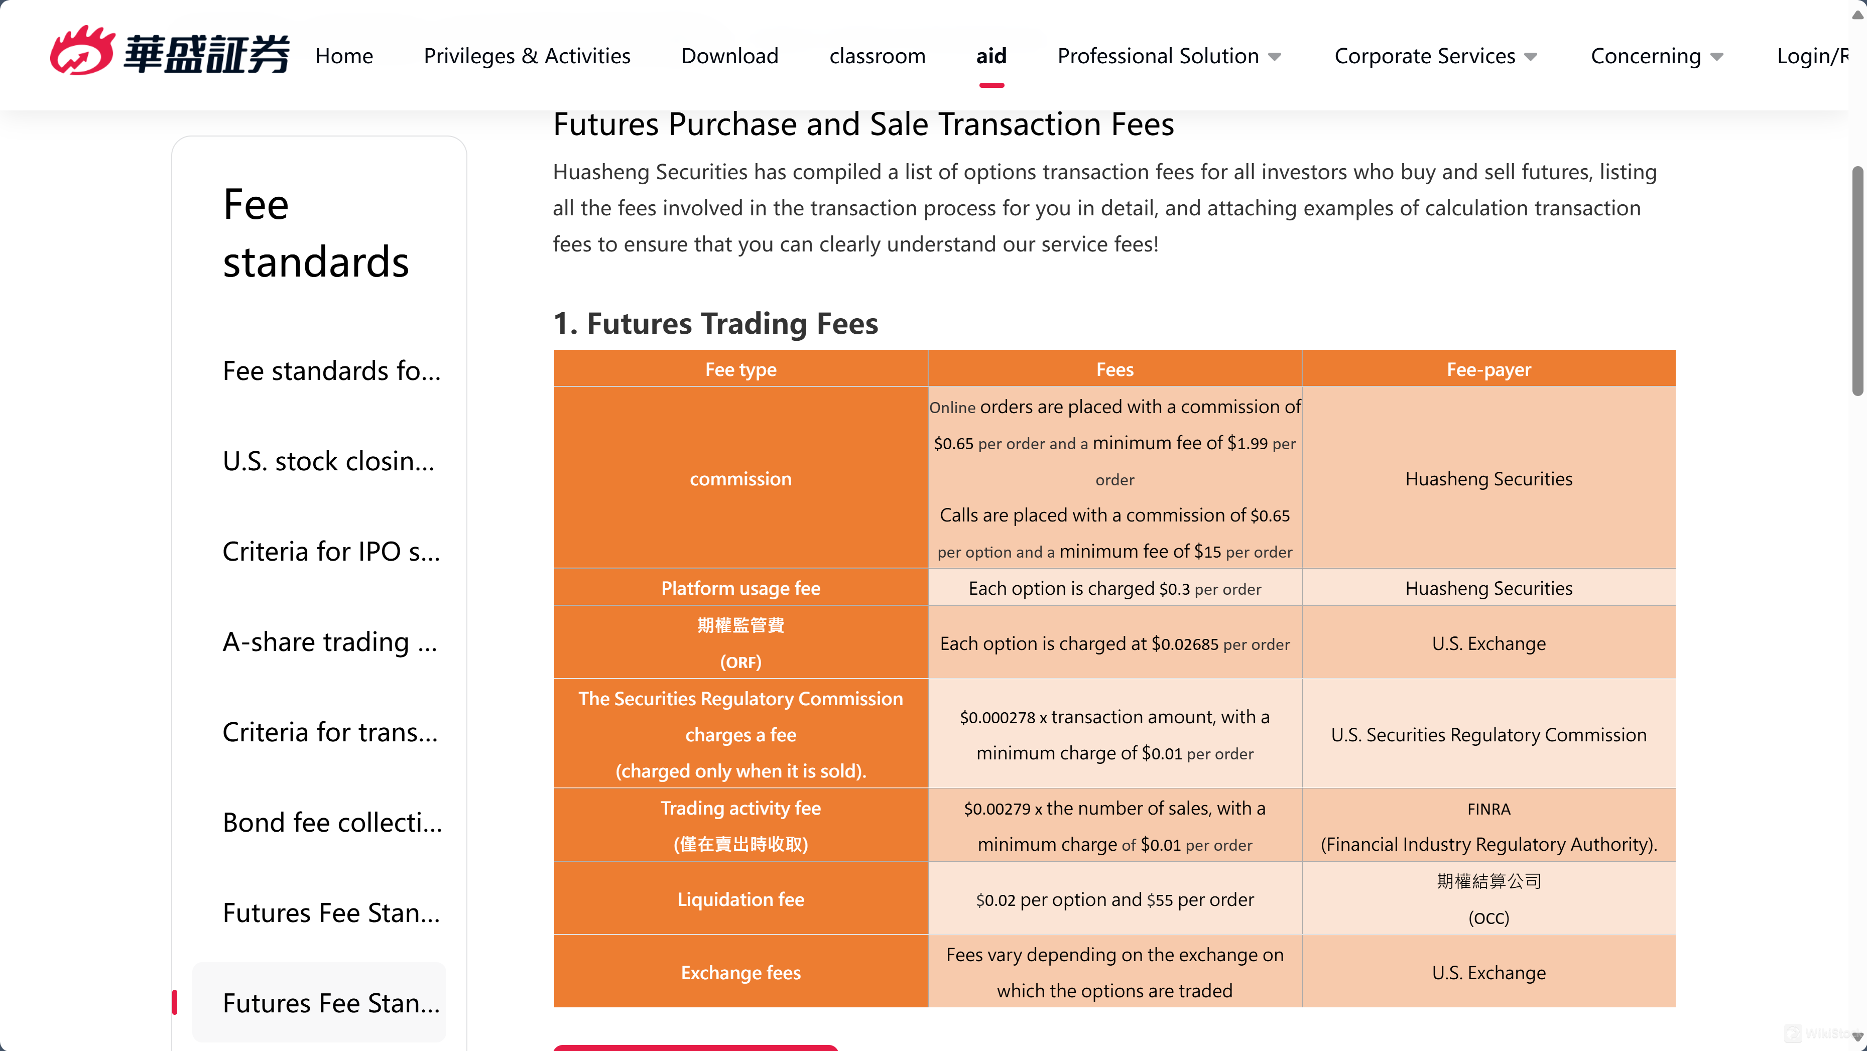Viewport: 1867px width, 1051px height.
Task: Open Criteria for trans... sidebar item
Action: point(330,732)
